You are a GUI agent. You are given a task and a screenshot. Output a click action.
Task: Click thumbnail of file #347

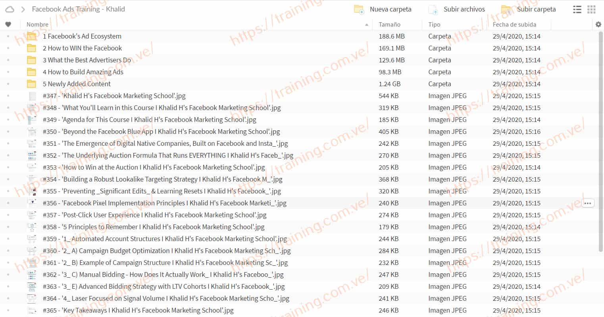tap(32, 96)
